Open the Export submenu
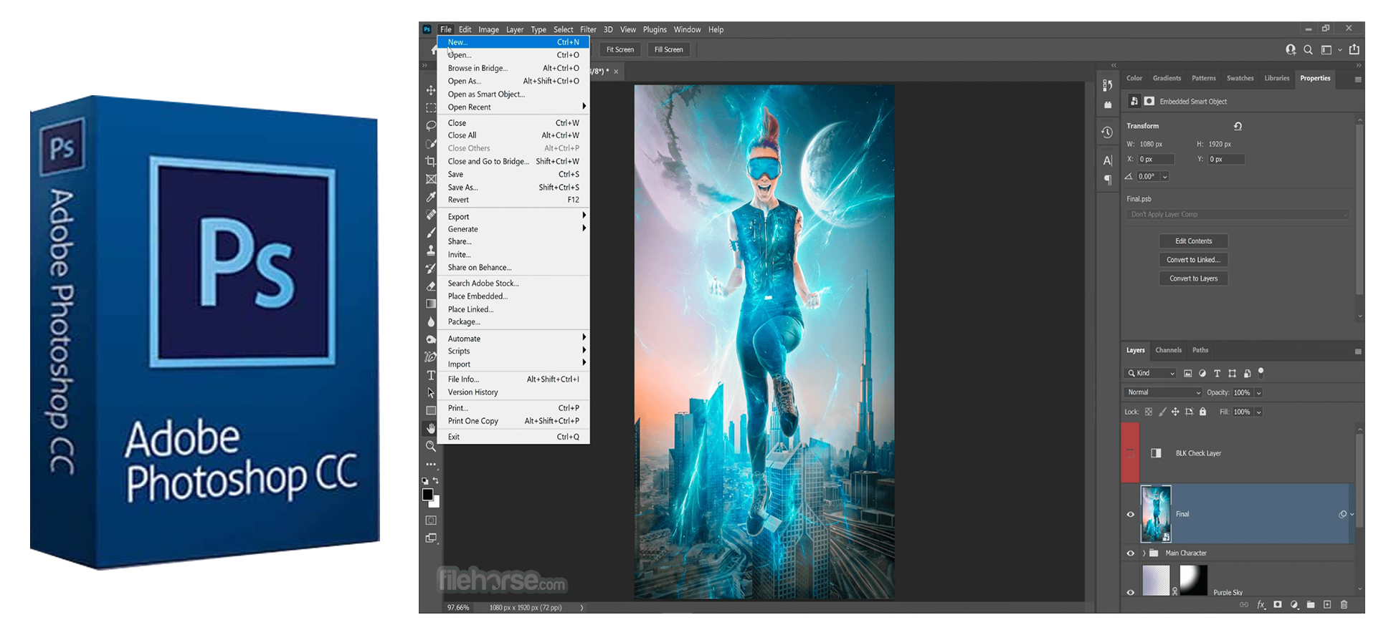This screenshot has height=630, width=1391. [513, 217]
